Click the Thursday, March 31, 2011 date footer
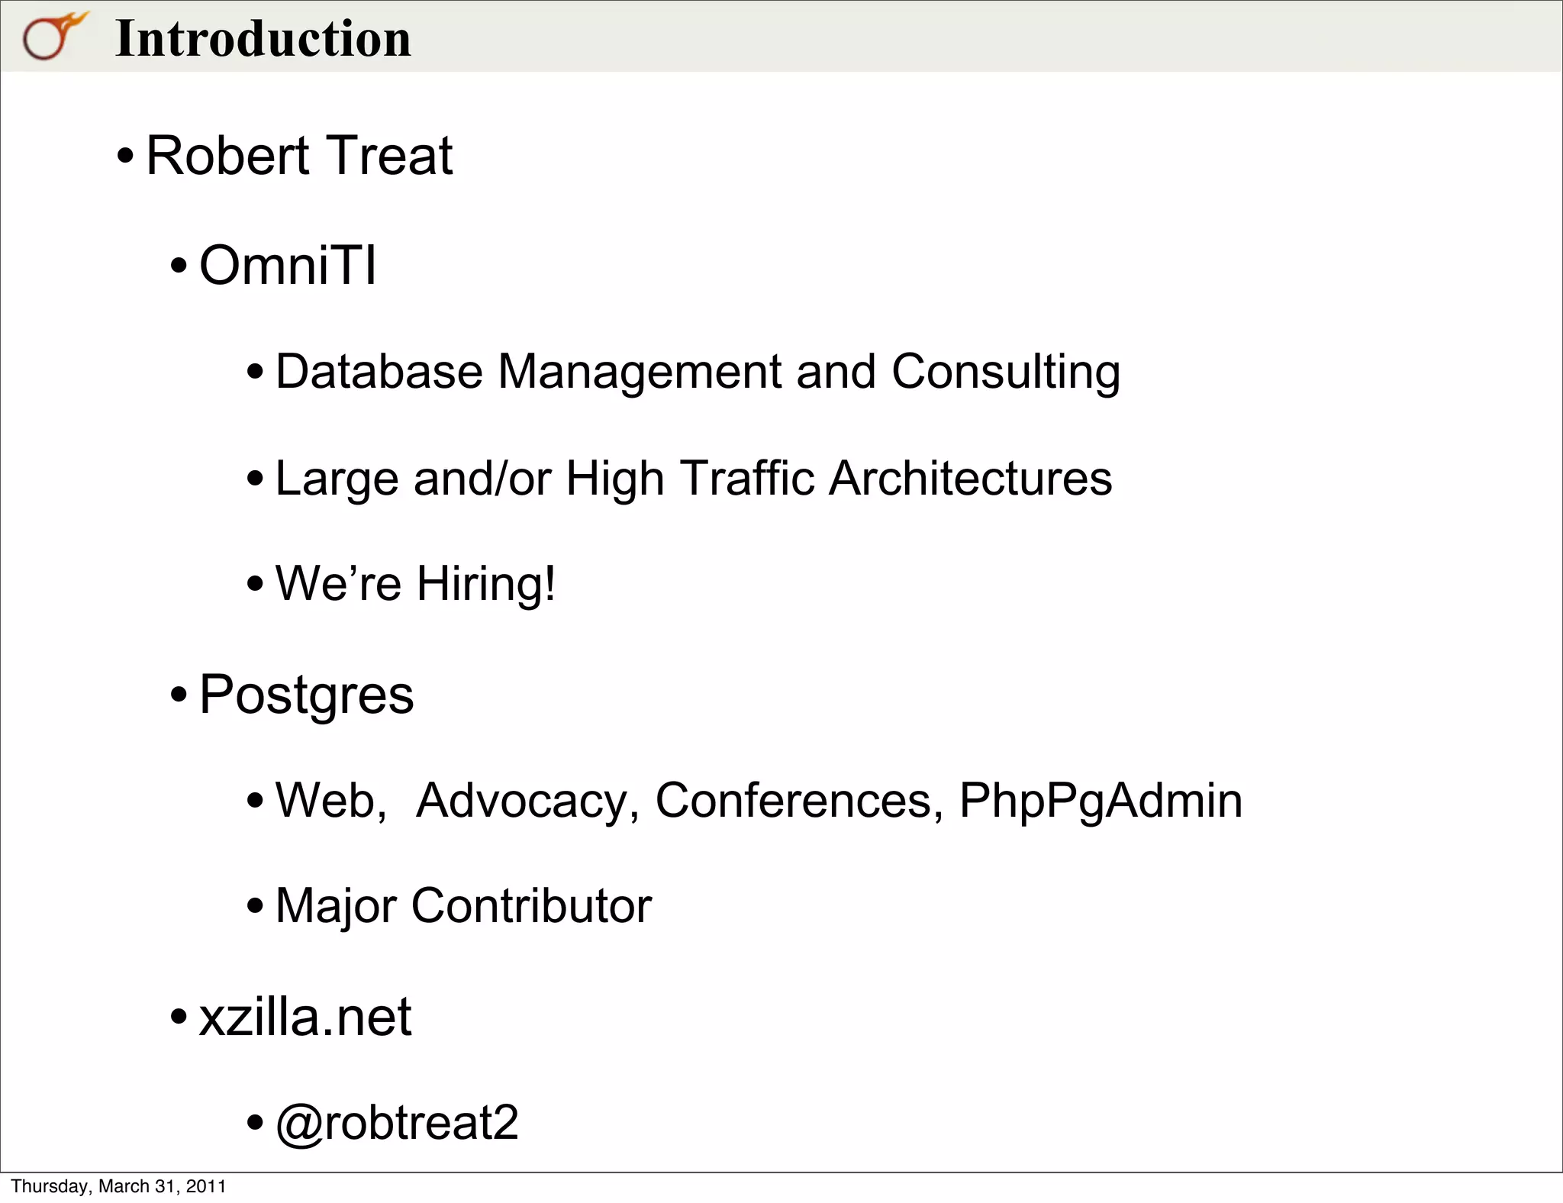This screenshot has height=1203, width=1563. (118, 1186)
